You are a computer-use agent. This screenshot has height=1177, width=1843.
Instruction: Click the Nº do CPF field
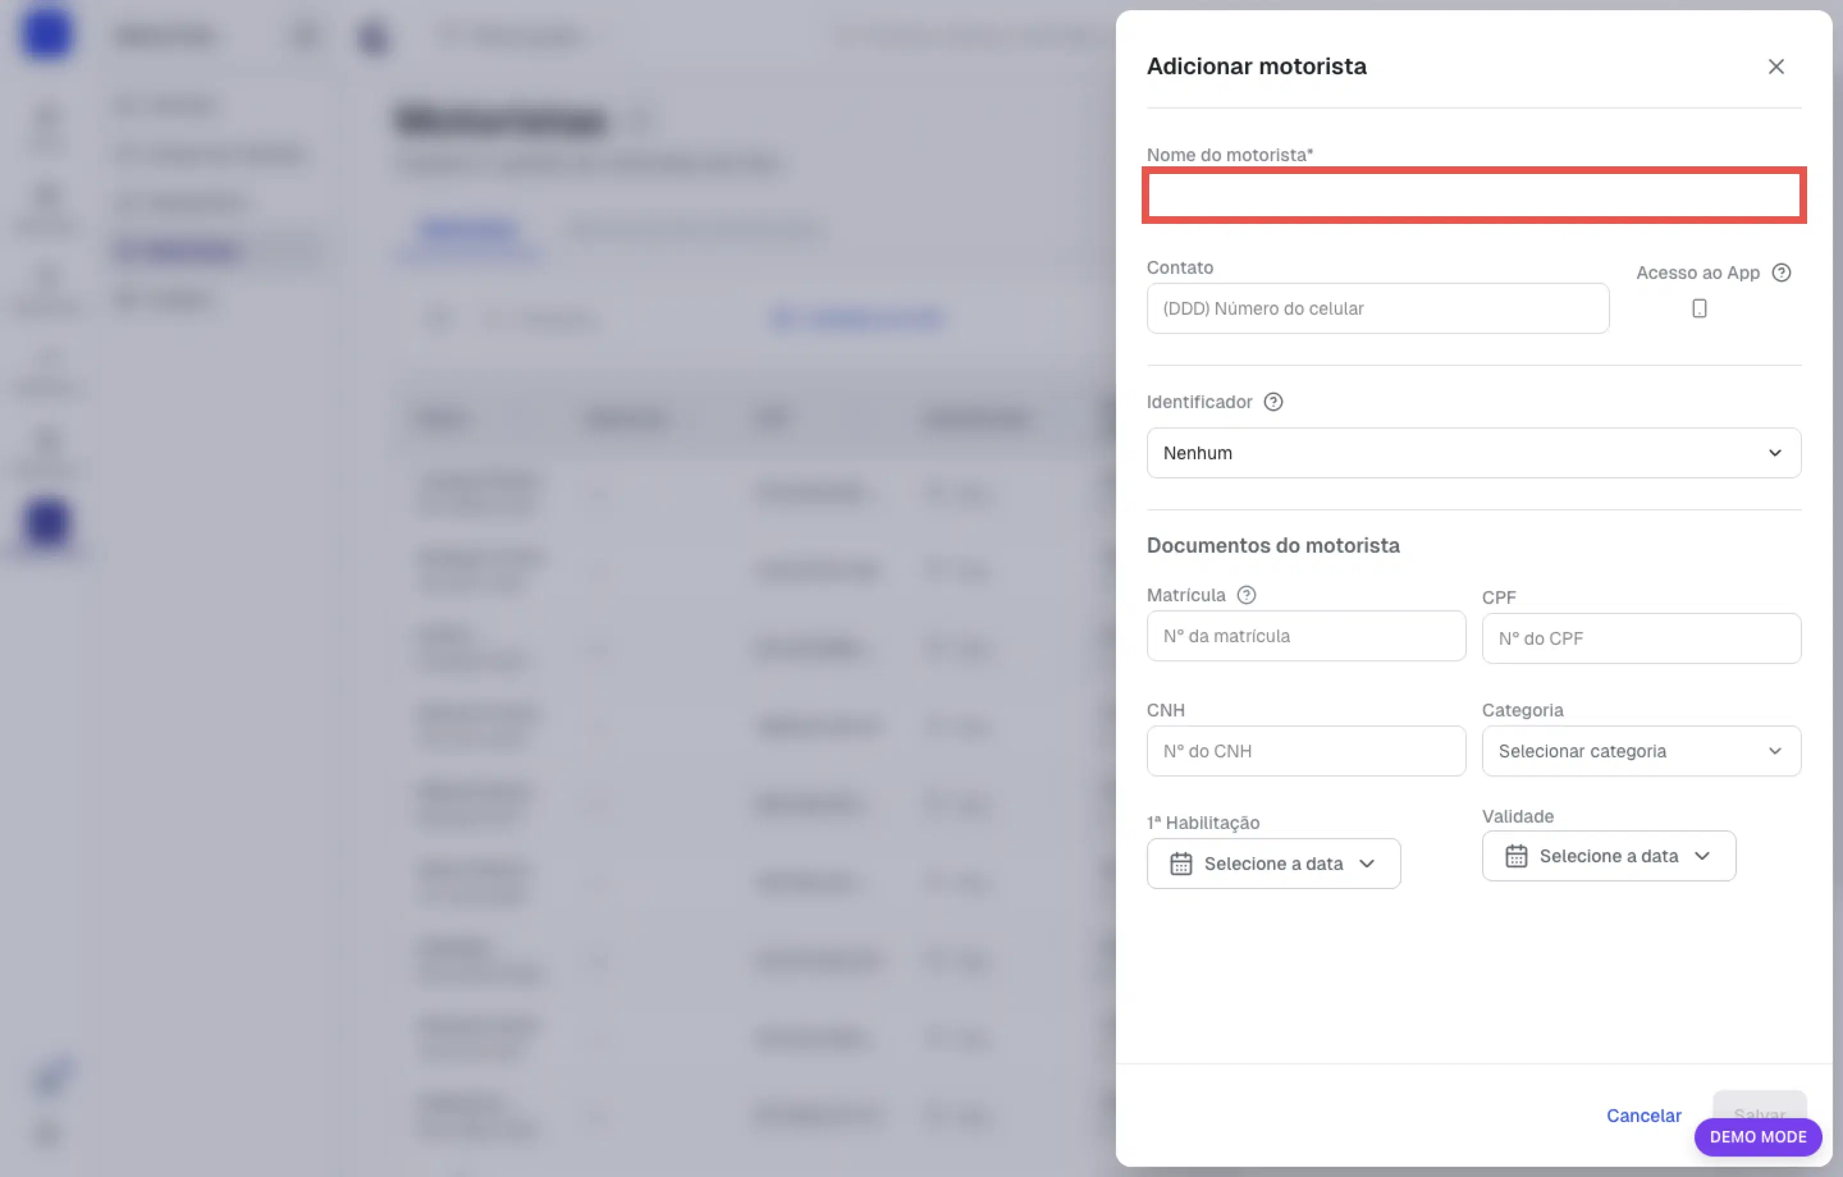coord(1641,638)
